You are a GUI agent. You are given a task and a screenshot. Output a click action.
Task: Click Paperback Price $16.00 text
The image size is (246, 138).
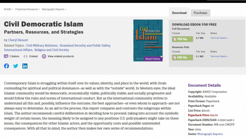click(x=203, y=115)
